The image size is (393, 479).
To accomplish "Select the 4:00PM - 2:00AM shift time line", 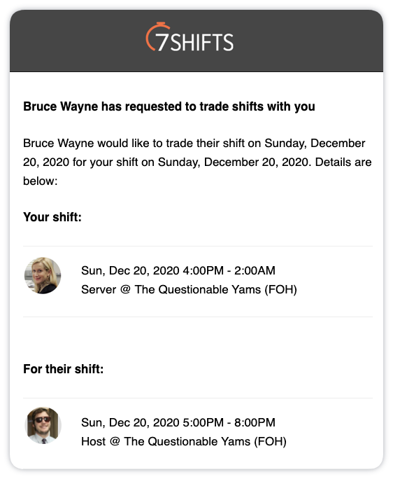I will [178, 270].
